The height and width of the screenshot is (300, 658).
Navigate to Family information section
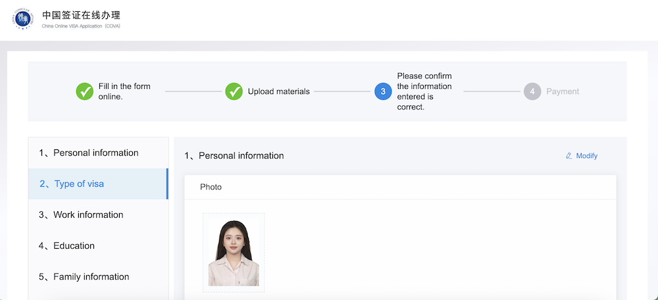[x=91, y=276]
